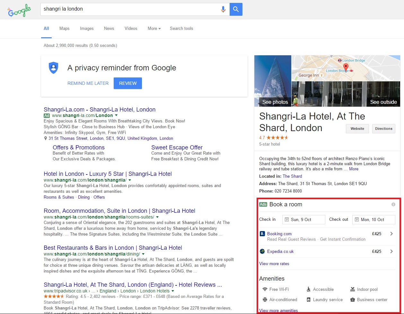This screenshot has height=314, width=404.
Task: Open Offers & Promotions sitelink
Action: coord(79,148)
